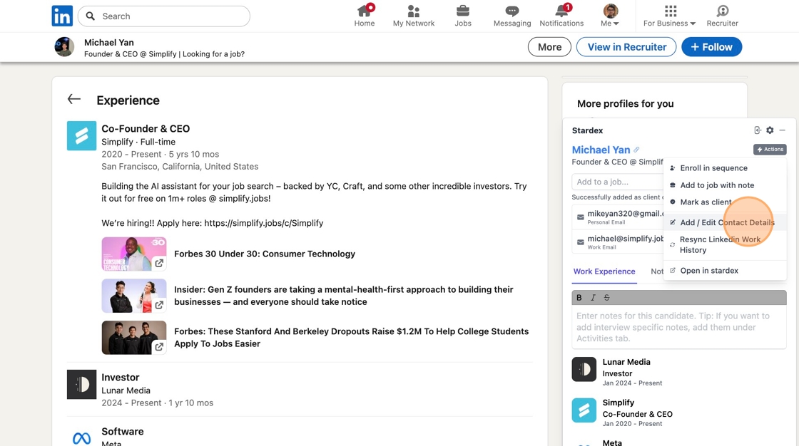Click the View in Recruiter button

pos(626,47)
